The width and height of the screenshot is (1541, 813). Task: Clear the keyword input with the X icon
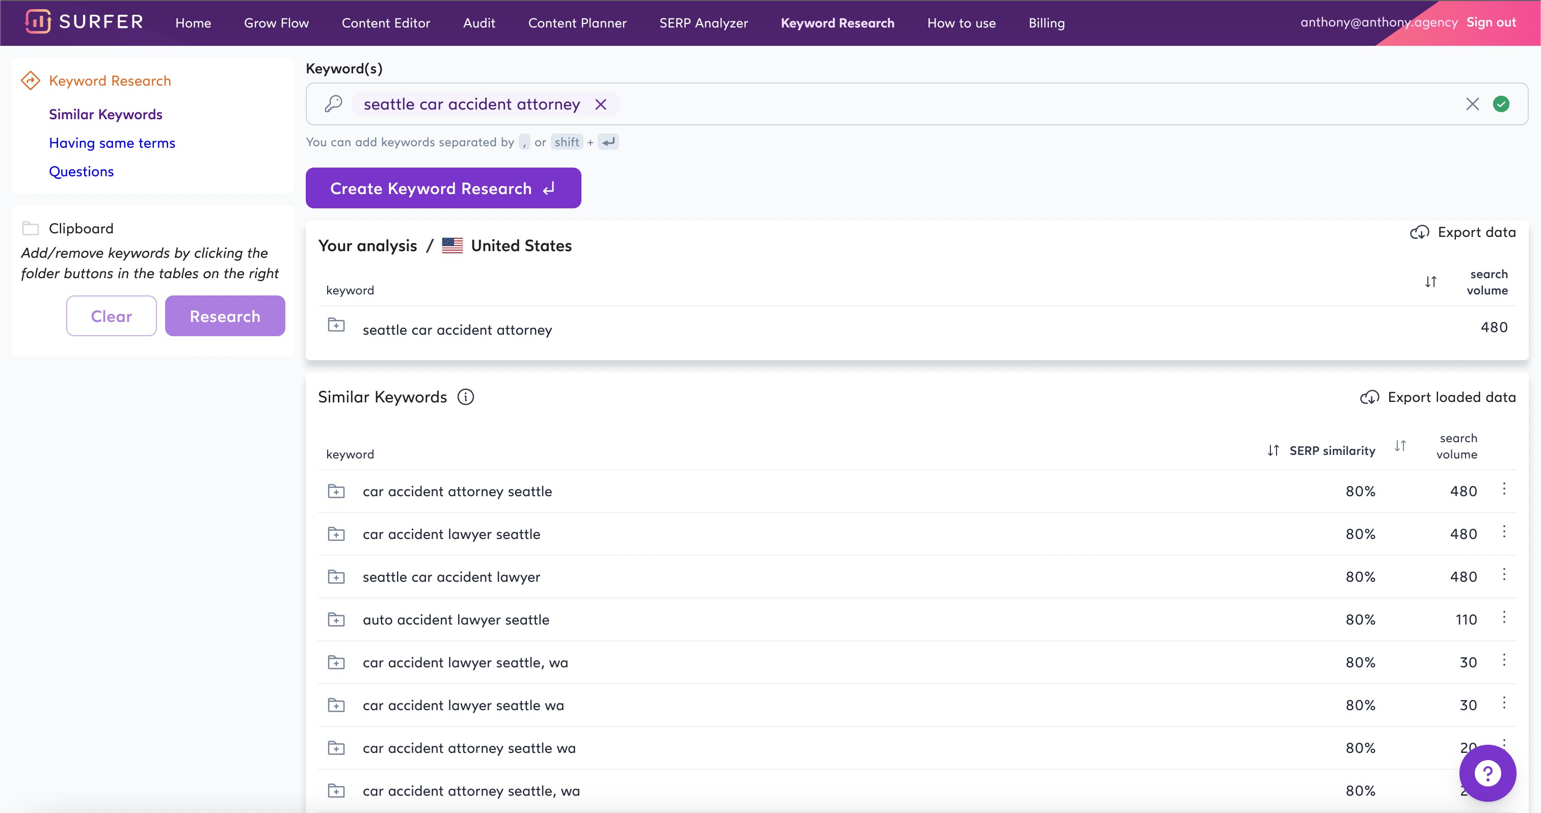[x=1472, y=104]
